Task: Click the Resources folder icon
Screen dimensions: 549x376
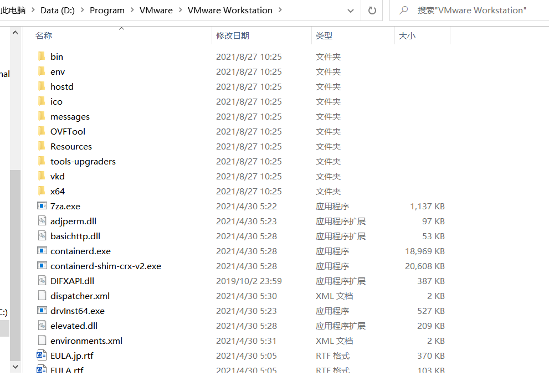Action: tap(42, 146)
